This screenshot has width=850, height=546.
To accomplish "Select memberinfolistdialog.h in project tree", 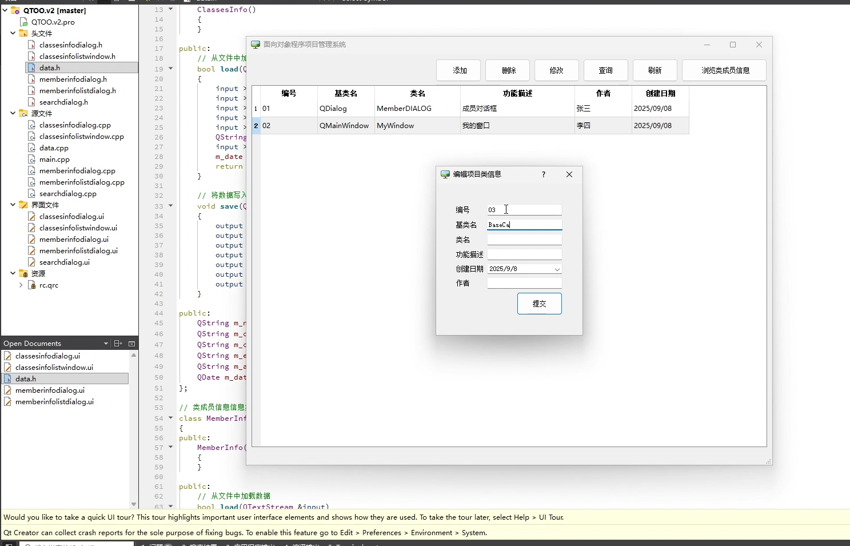I will click(x=78, y=90).
